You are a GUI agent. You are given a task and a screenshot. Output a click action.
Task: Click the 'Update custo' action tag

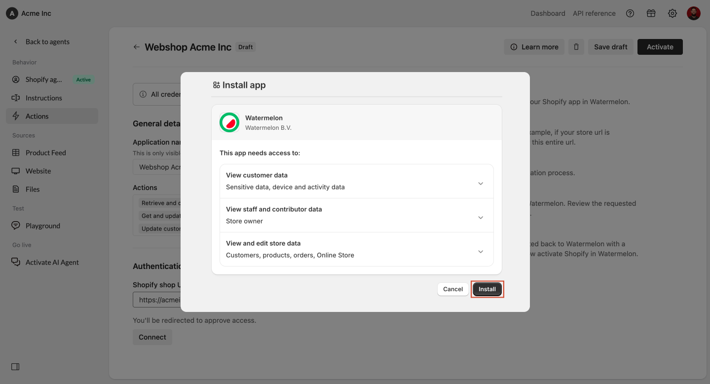coord(161,229)
